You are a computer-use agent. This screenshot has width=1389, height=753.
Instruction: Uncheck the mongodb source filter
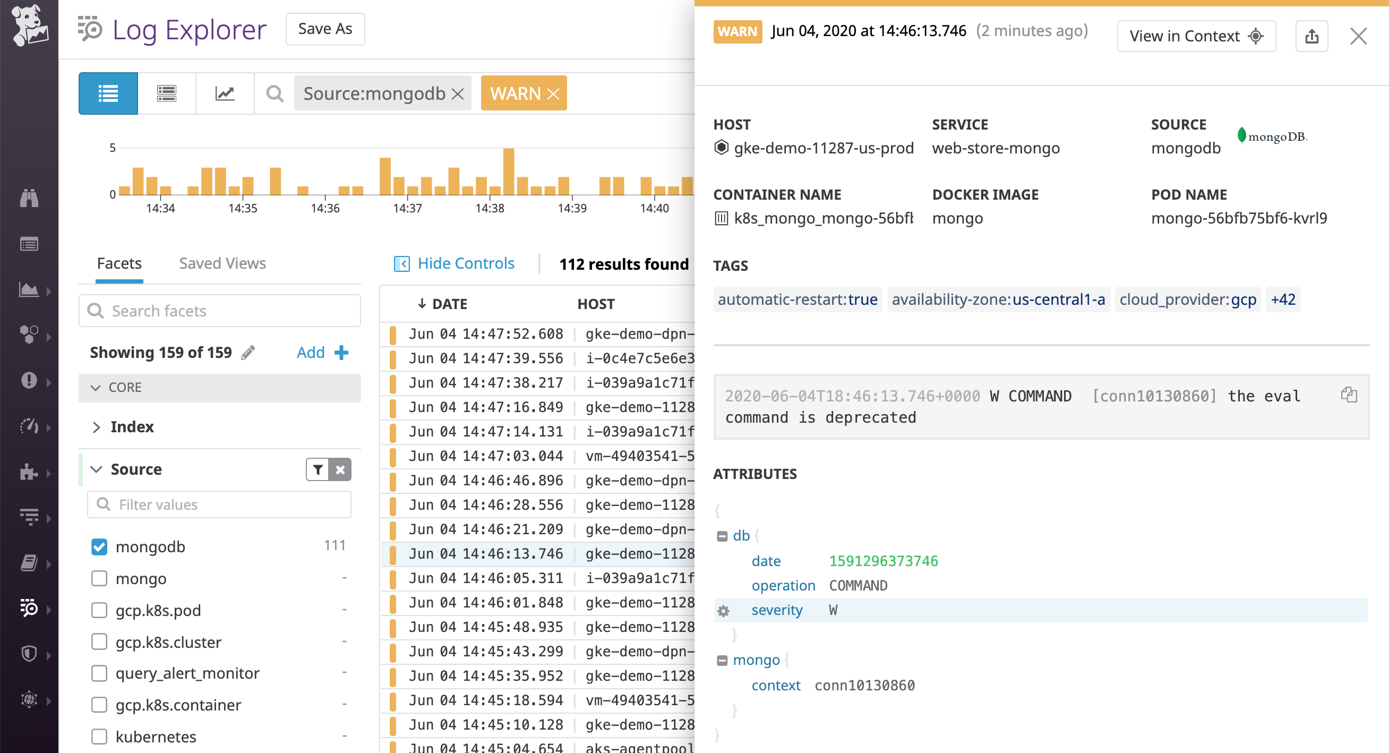pyautogui.click(x=99, y=546)
